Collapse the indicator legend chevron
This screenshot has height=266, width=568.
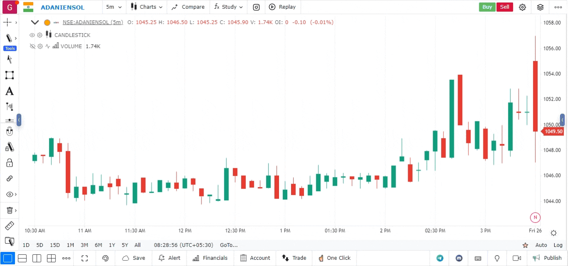(35, 22)
